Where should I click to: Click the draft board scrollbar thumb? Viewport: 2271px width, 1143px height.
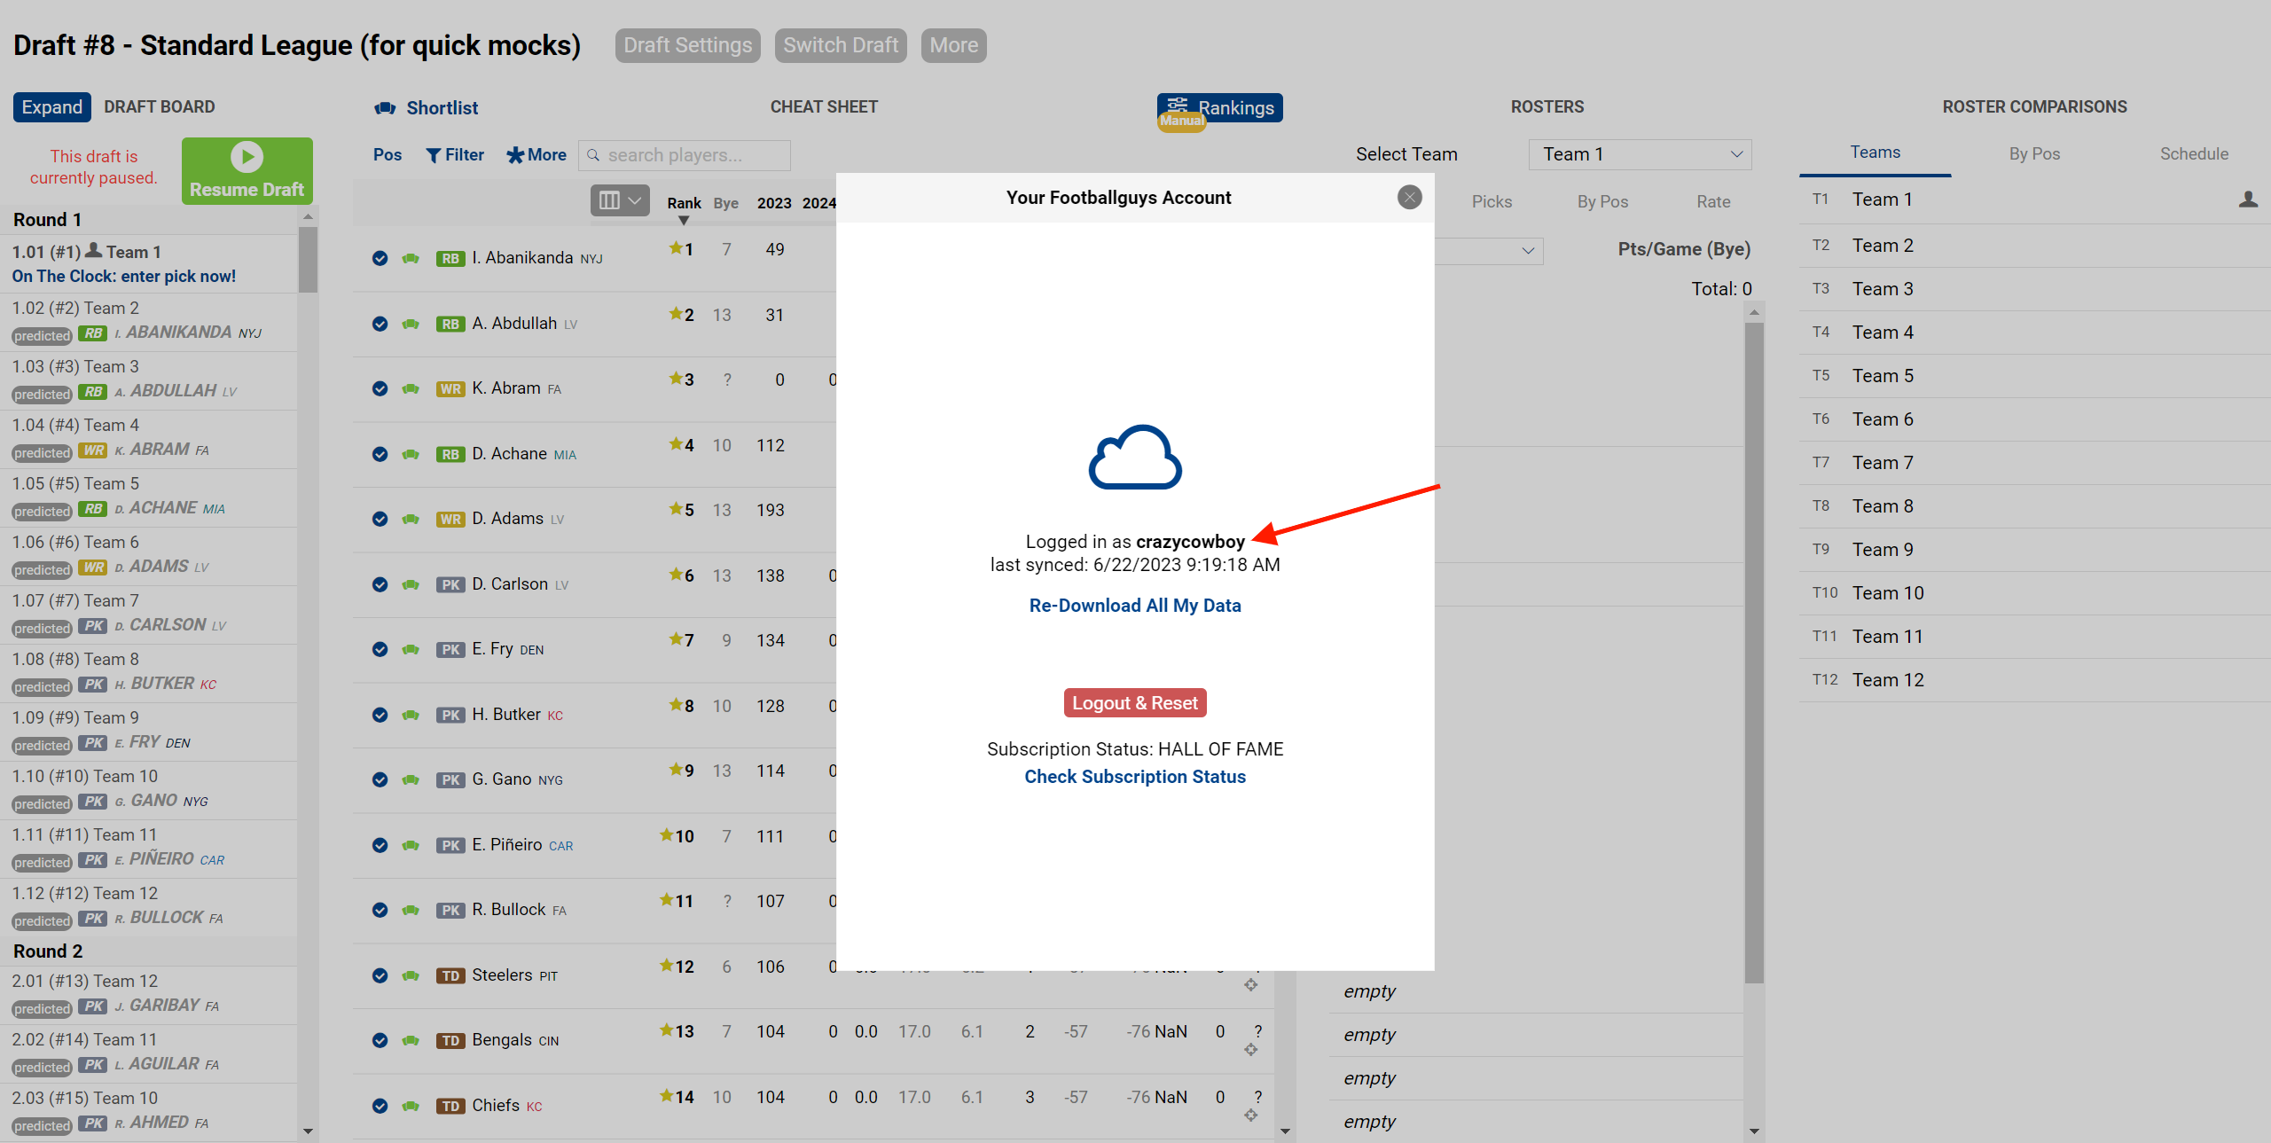pos(308,260)
